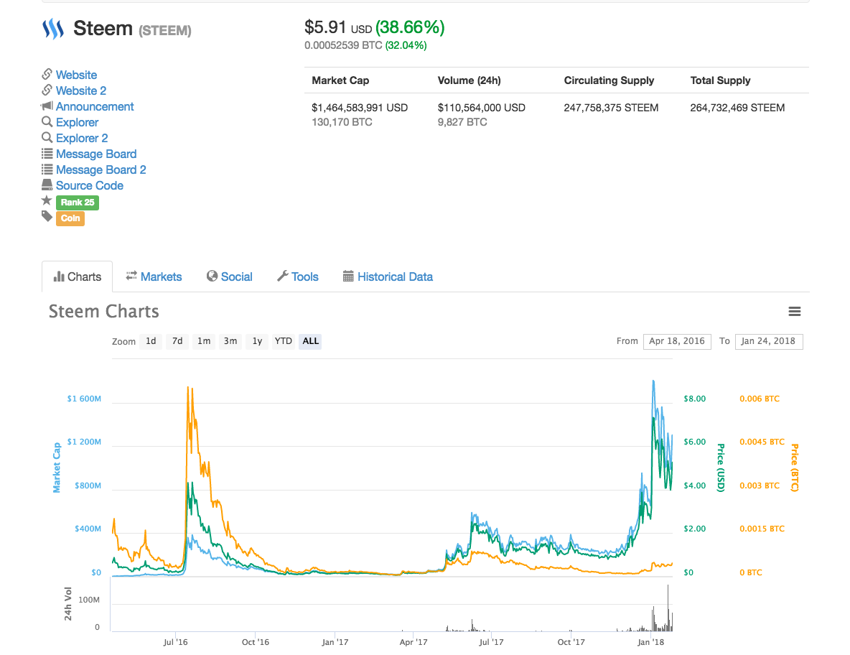850x655 pixels.
Task: Switch to the Markets tab
Action: click(154, 277)
